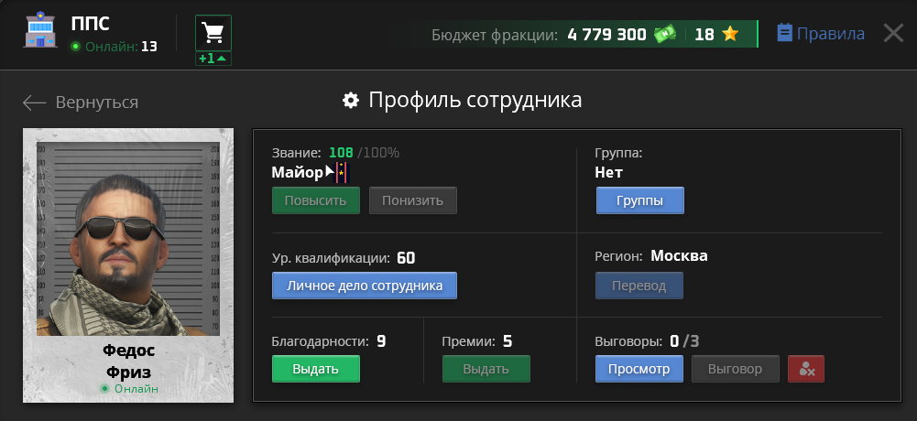917x421 pixels.
Task: Close the faction panel with X
Action: tap(893, 33)
